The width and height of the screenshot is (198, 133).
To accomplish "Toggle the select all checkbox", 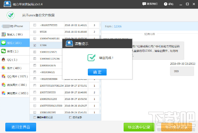I will click(70, 117).
